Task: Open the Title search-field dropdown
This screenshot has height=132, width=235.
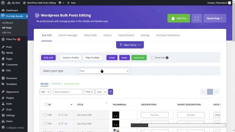Action: 89,92
